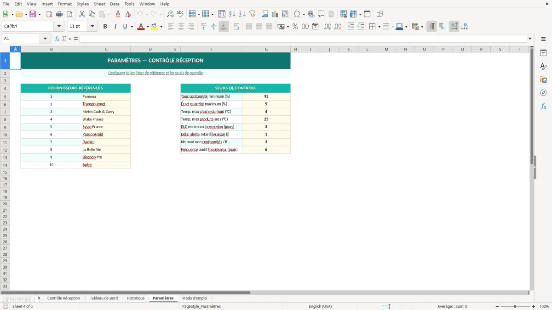Click Increase Indent icon
The height and width of the screenshot is (310, 552).
click(351, 27)
